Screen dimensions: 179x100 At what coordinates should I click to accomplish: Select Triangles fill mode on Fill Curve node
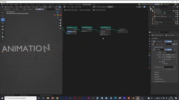tap(70, 32)
